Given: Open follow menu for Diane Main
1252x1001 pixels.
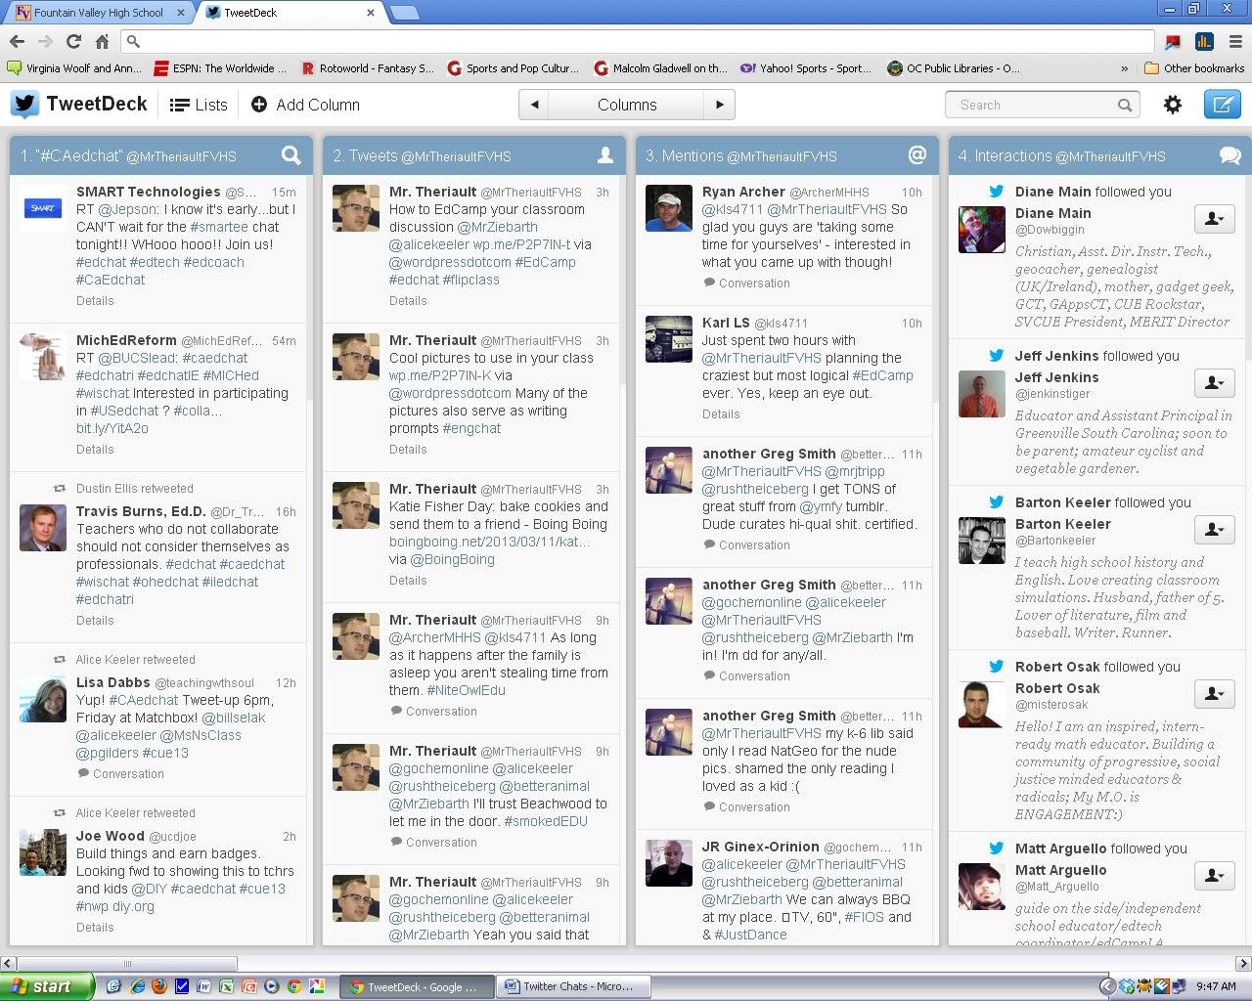Looking at the screenshot, I should (x=1214, y=219).
